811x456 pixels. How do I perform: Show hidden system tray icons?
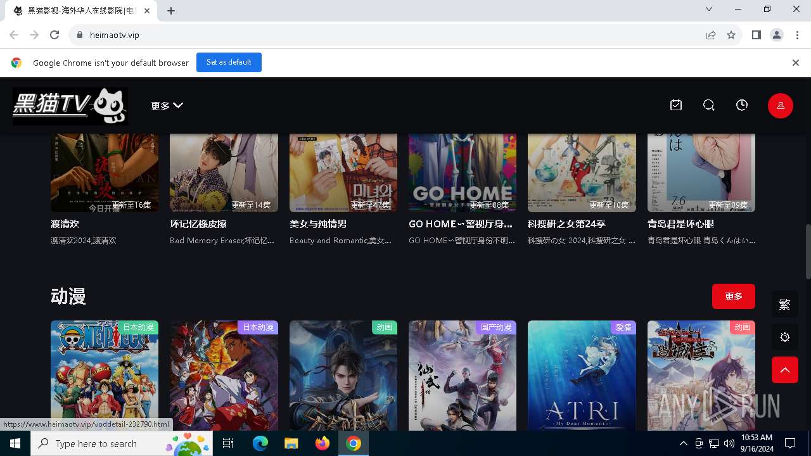point(683,443)
